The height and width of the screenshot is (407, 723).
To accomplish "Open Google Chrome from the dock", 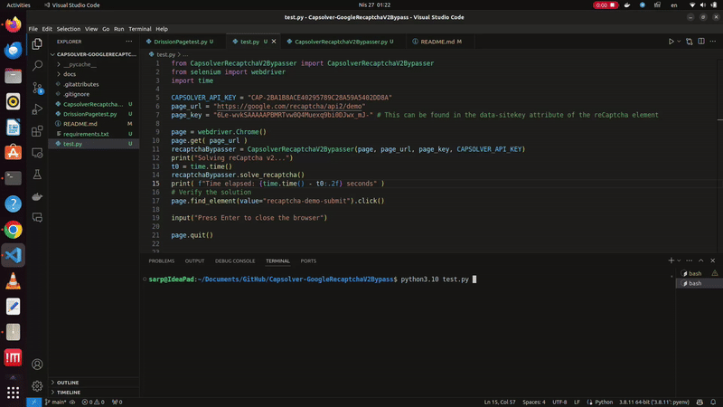I will click(13, 230).
